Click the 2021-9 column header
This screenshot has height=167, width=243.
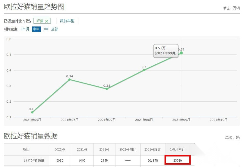click(x=60, y=150)
